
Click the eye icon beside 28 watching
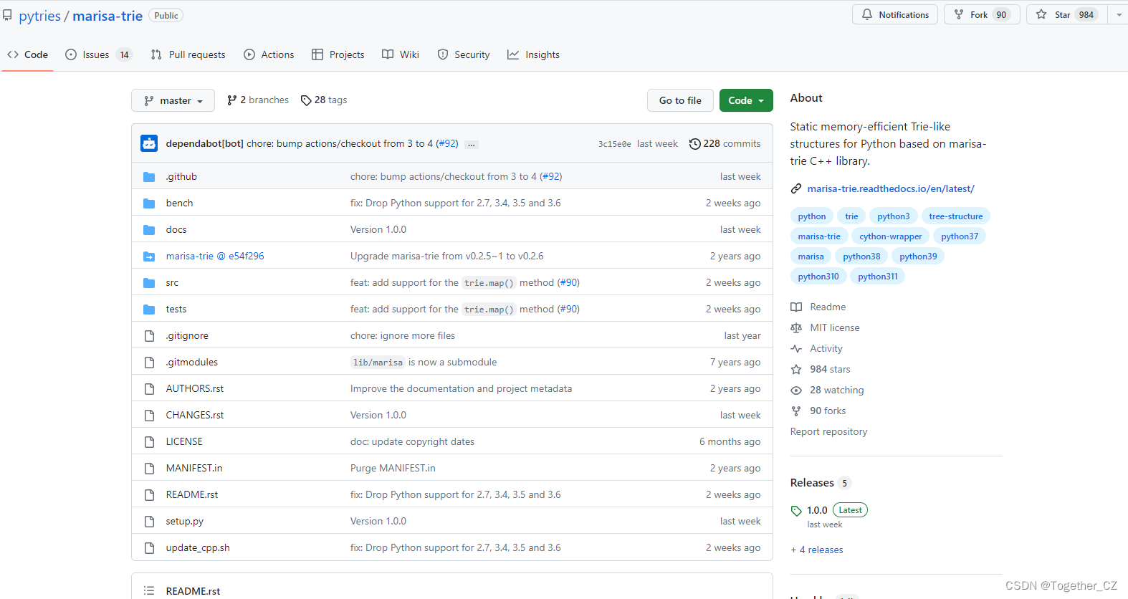click(x=796, y=390)
